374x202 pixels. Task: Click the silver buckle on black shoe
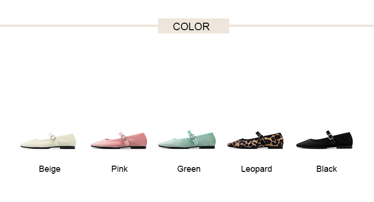click(330, 136)
